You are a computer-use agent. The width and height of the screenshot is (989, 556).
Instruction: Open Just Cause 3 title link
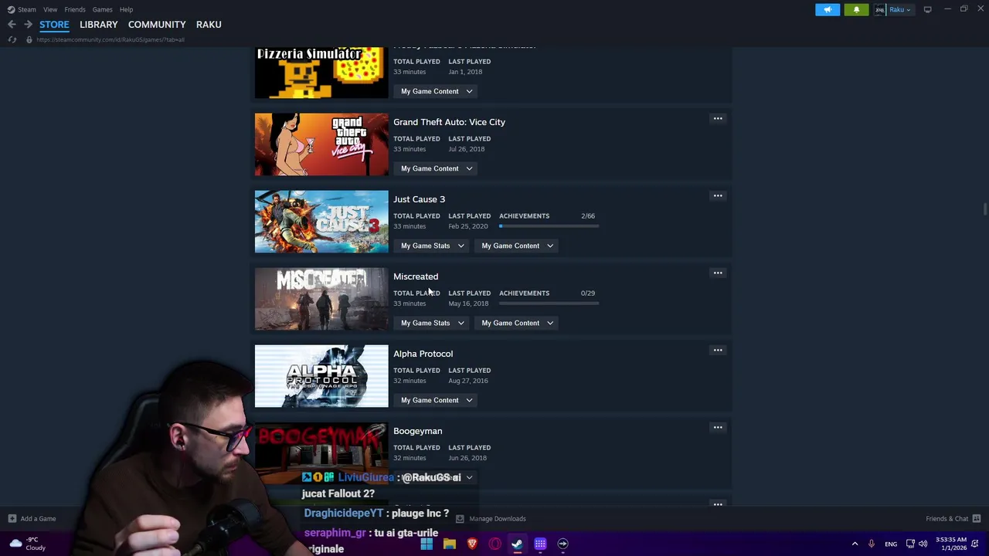419,199
